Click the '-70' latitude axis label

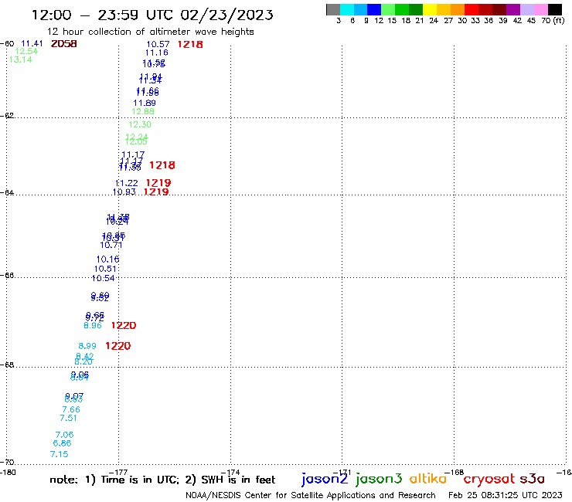coord(7,463)
